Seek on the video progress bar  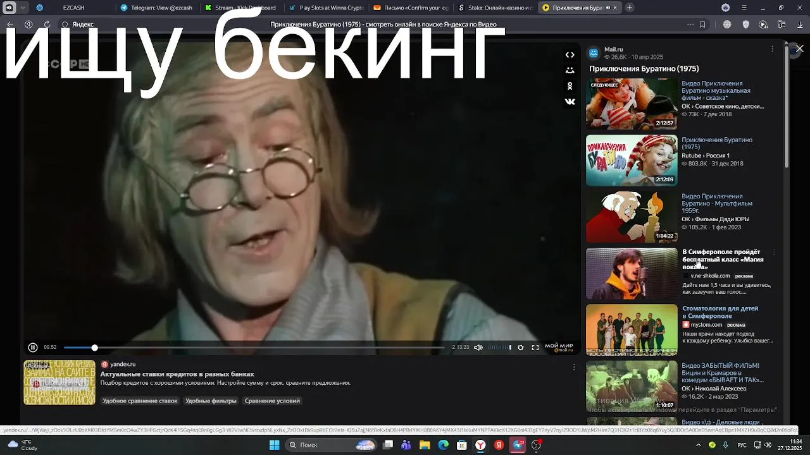[254, 348]
